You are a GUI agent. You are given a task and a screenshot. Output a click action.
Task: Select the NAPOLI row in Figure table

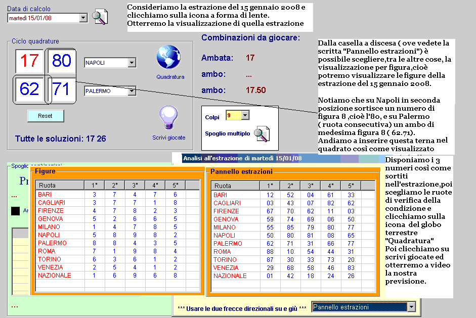[x=118, y=235]
